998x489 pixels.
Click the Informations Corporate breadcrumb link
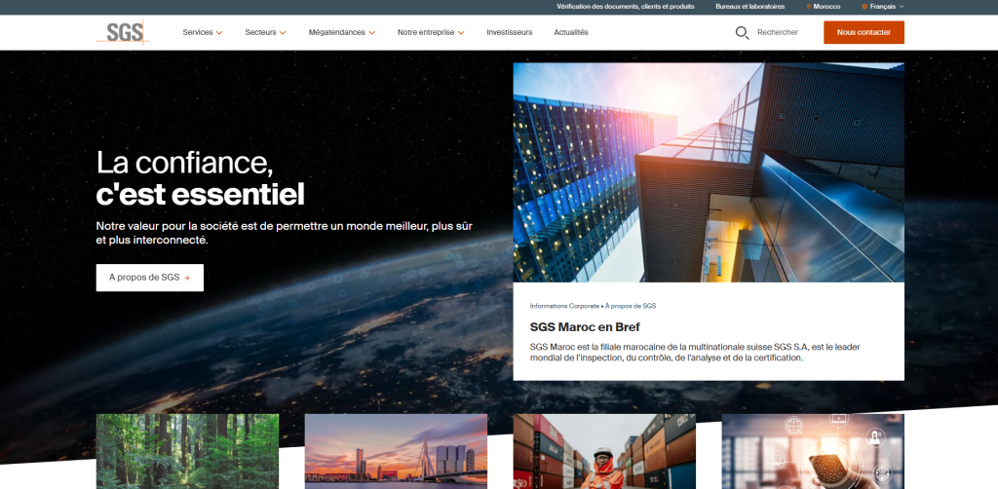(564, 306)
